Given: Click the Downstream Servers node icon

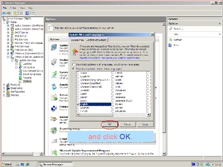Looking at the screenshot, I should [x=21, y=71].
